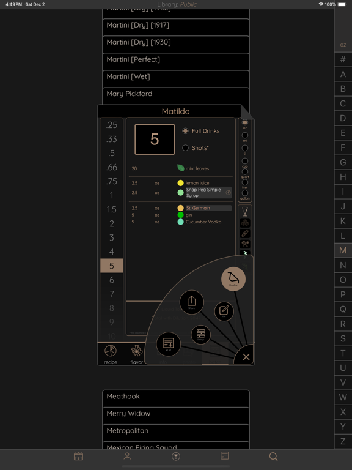This screenshot has width=352, height=470.
Task: Tap the St. Germain ingredient label
Action: 208,208
